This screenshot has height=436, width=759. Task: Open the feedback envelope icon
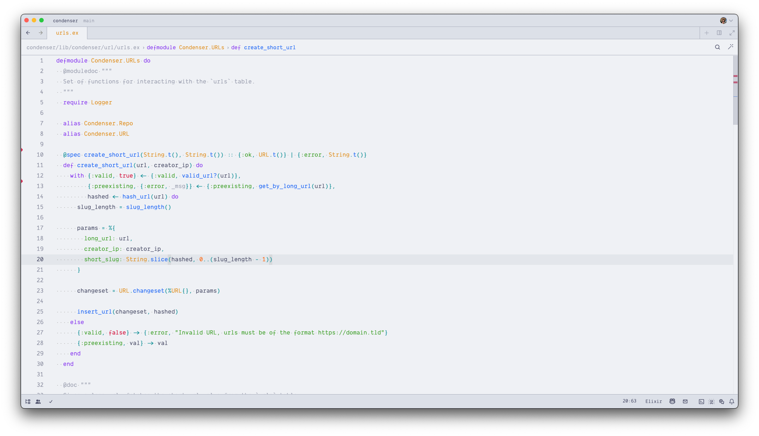(x=685, y=401)
